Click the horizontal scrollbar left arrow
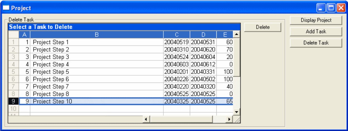This screenshot has width=348, height=131. pos(146,119)
